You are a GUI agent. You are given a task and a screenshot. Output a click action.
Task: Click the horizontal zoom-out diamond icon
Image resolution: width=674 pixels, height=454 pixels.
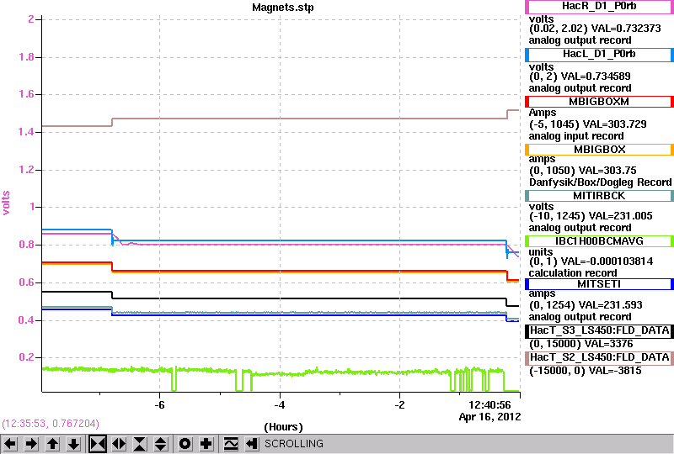tap(119, 444)
